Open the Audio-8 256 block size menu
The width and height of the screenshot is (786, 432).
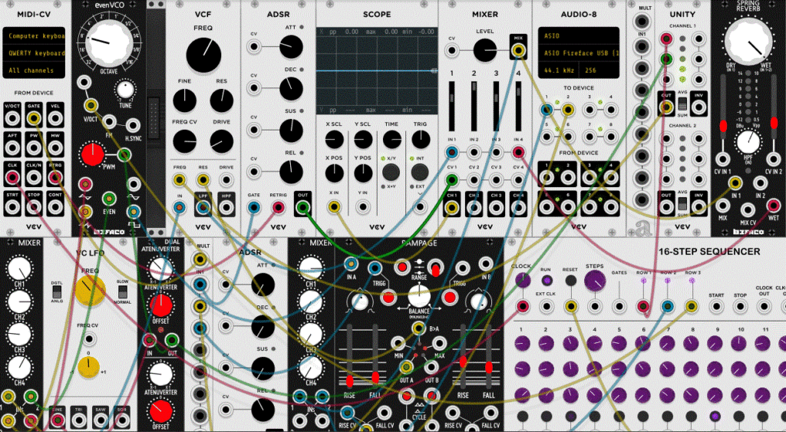point(599,70)
